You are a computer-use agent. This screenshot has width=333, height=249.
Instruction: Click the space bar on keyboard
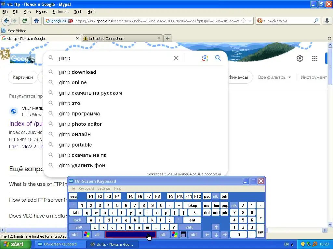[131, 234]
